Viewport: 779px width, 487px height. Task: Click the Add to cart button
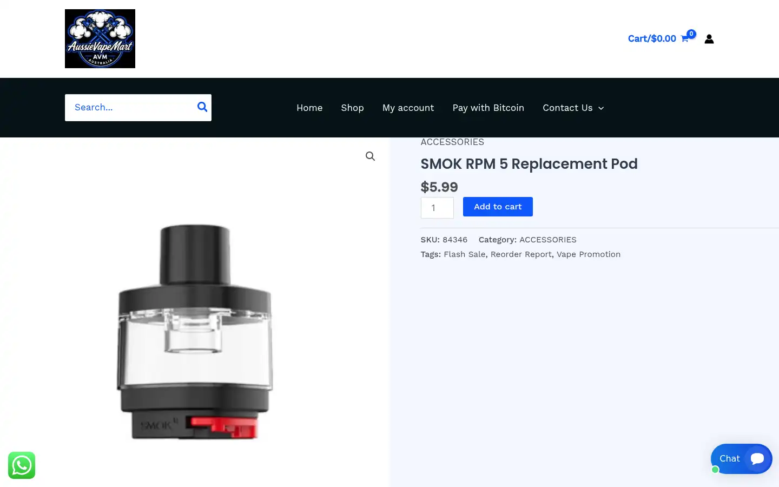coord(498,207)
